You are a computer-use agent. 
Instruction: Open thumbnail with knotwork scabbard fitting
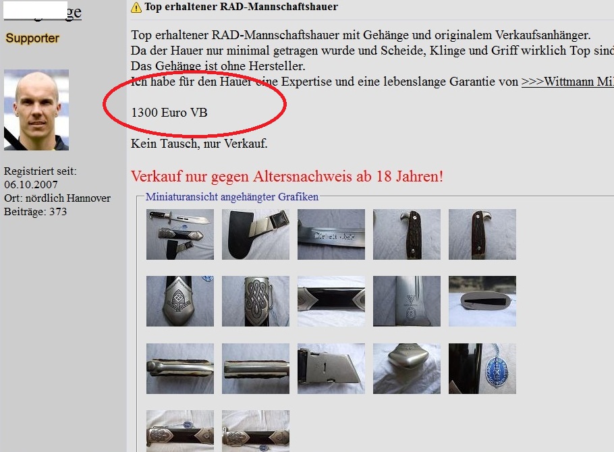(x=256, y=301)
